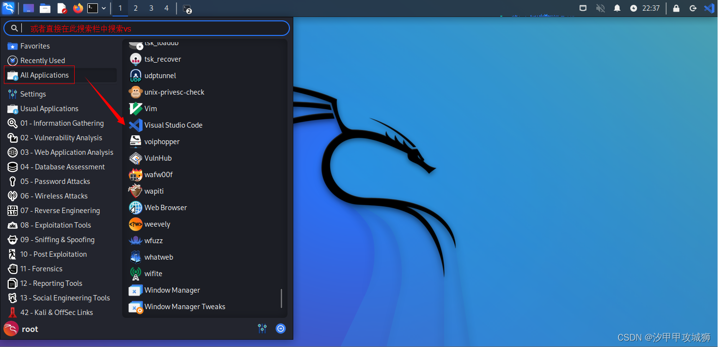
Task: Open 03 - Web Application Analysis category
Action: 62,152
